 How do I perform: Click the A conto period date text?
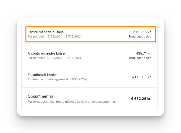point(55,58)
